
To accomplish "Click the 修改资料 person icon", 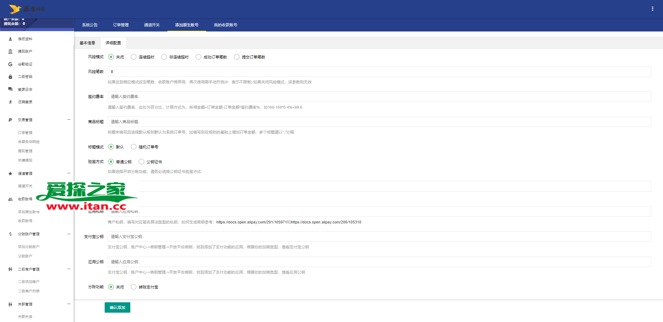I will click(x=10, y=39).
